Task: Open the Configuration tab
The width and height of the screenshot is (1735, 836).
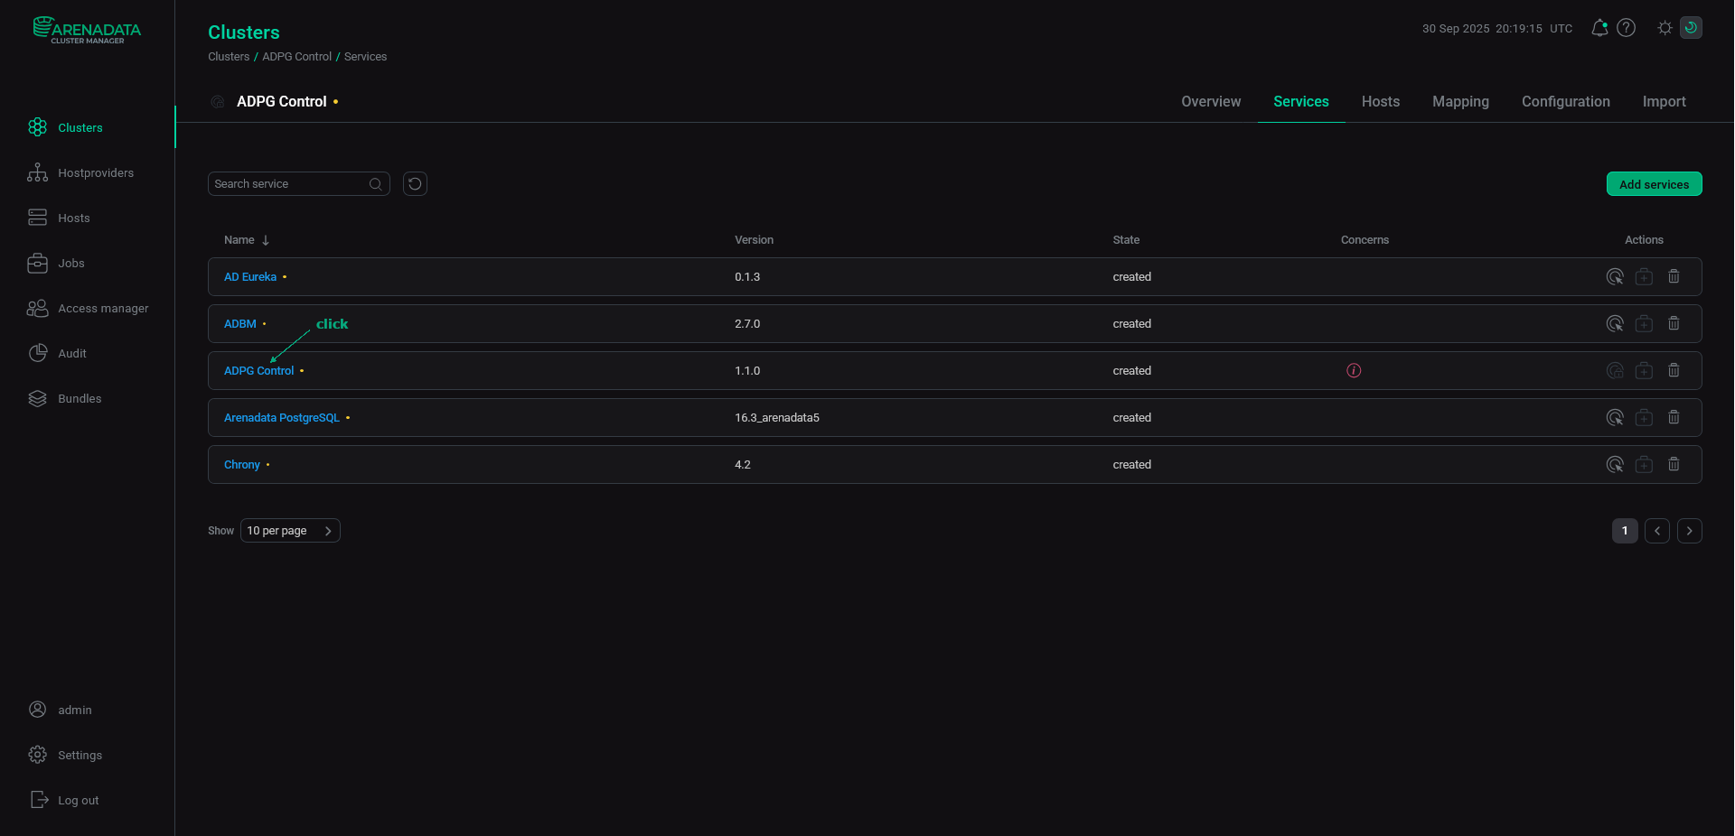Action: click(1565, 102)
